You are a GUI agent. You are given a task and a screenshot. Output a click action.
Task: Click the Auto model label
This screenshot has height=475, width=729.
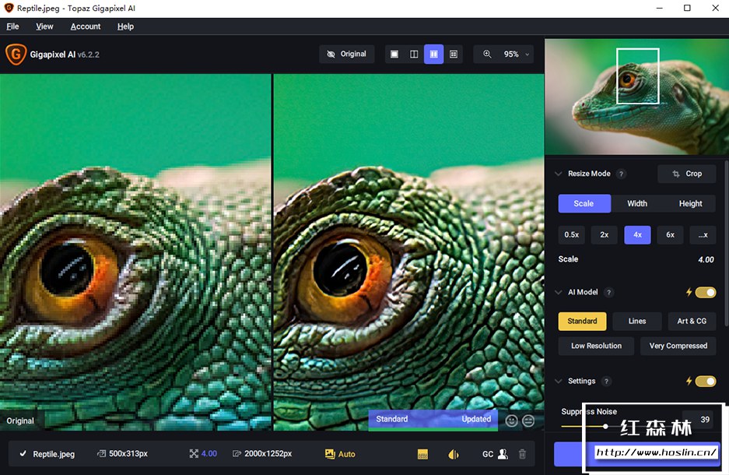coord(347,454)
